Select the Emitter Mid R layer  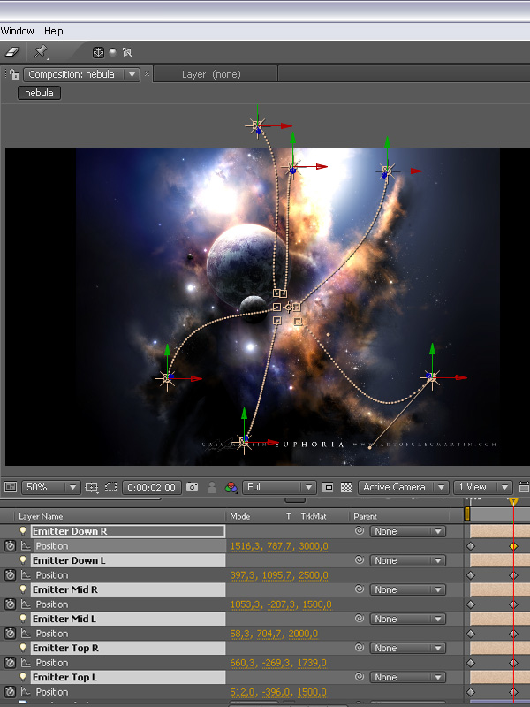point(128,589)
